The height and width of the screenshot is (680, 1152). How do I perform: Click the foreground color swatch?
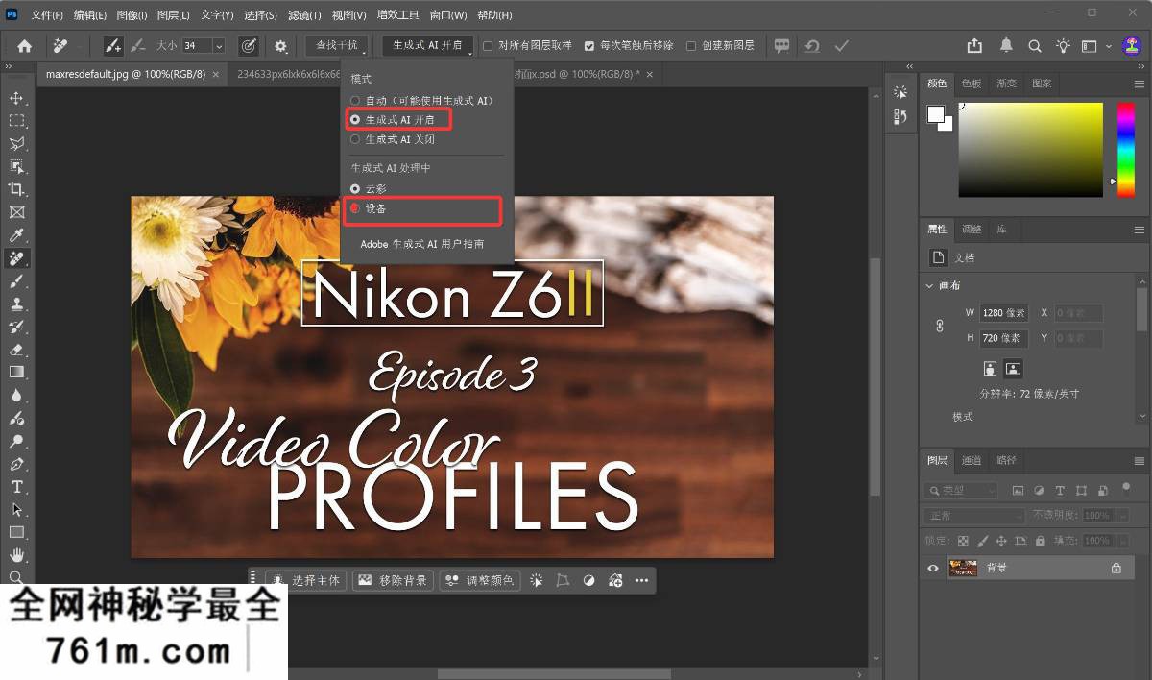935,114
